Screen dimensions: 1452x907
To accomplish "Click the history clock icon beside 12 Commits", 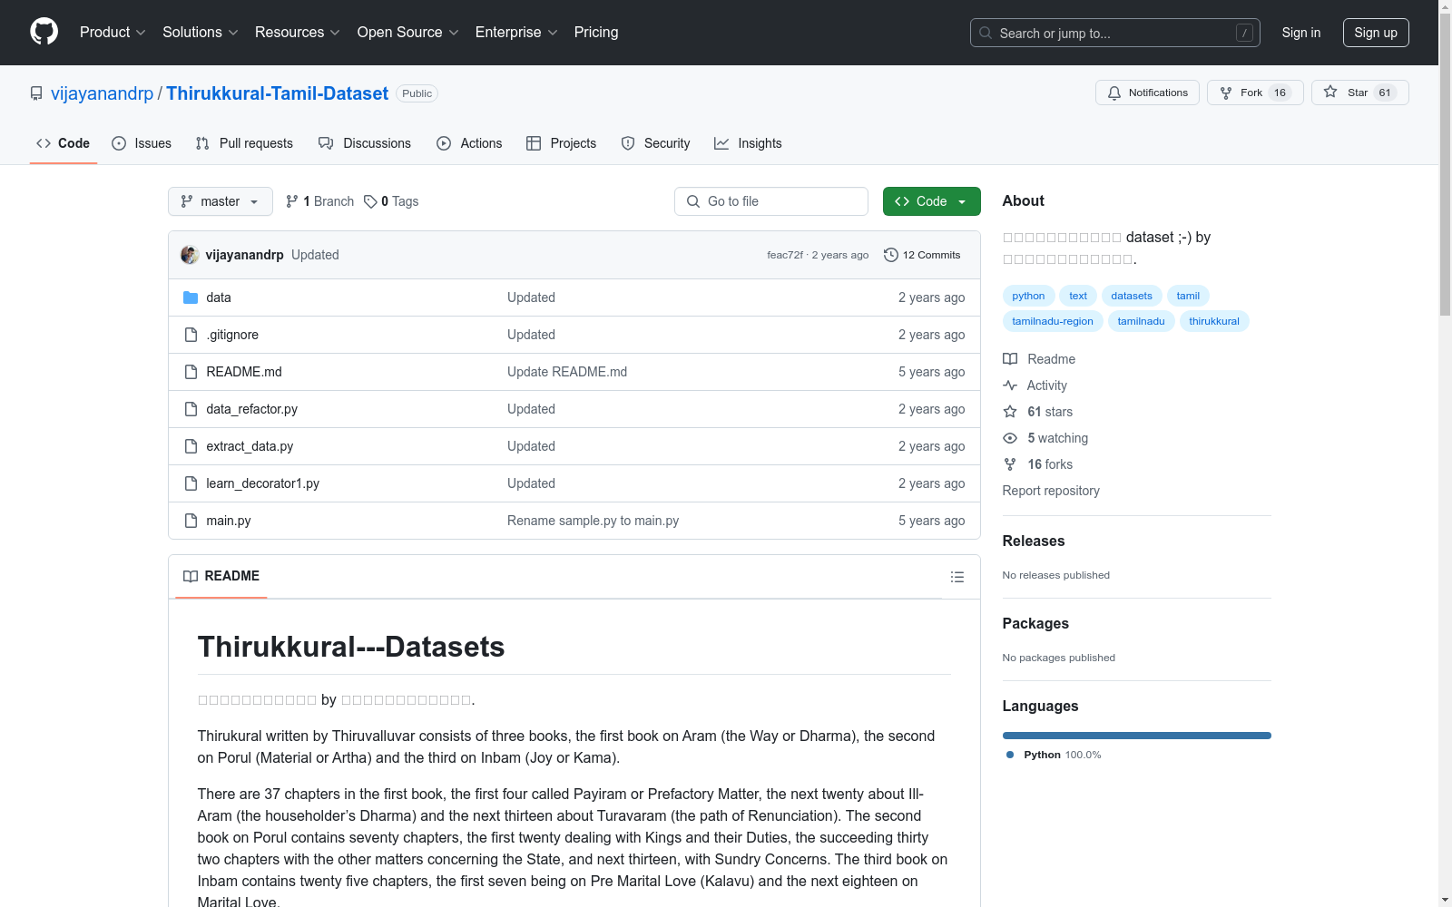I will pos(891,255).
